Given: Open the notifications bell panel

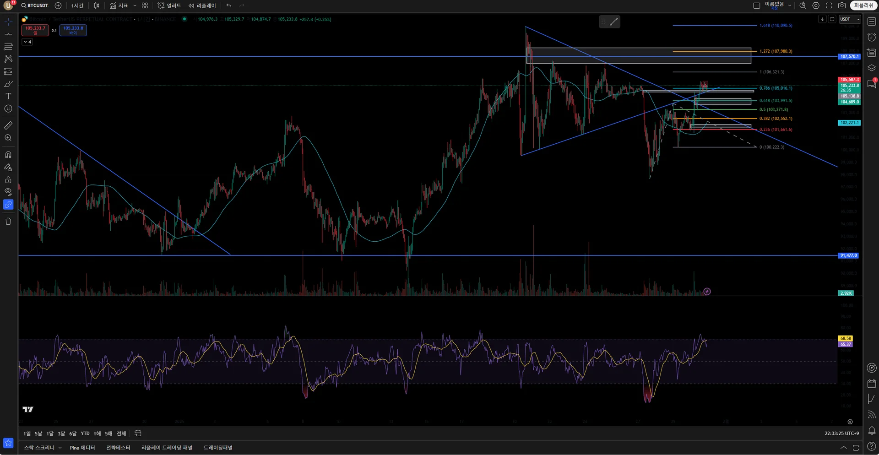Looking at the screenshot, I should click(x=872, y=431).
